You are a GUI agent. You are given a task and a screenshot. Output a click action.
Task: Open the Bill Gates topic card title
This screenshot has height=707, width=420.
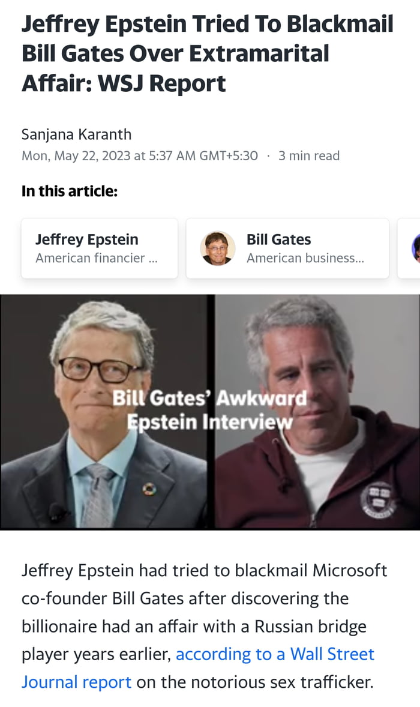(x=278, y=239)
